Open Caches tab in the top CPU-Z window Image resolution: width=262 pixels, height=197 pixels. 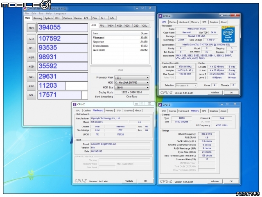click(x=173, y=22)
